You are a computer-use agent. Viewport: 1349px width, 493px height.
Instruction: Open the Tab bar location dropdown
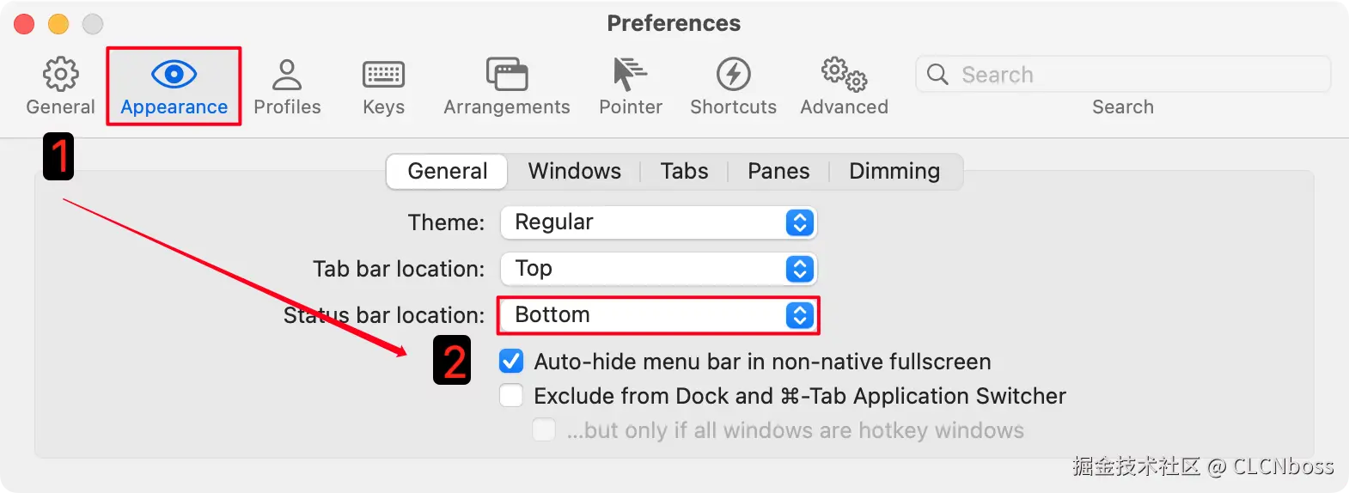(x=658, y=269)
